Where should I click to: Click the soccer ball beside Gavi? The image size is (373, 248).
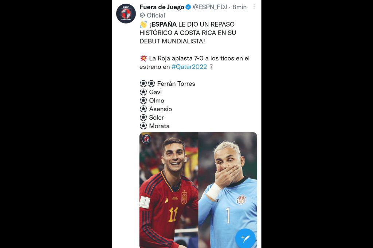point(143,92)
